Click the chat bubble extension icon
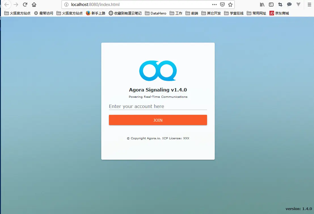 289,5
